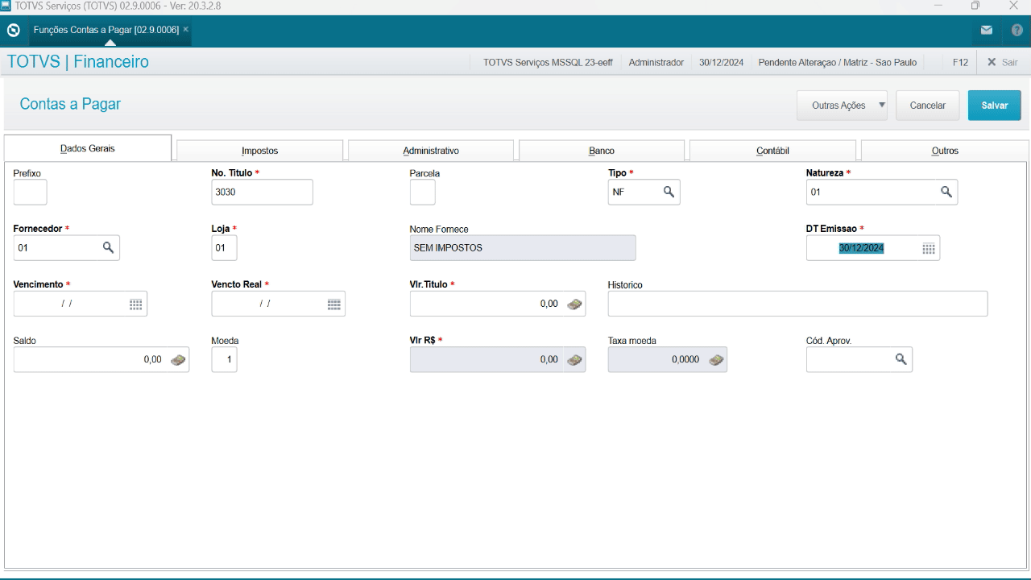The image size is (1031, 580).
Task: Click into the No. Titulo field
Action: point(263,192)
